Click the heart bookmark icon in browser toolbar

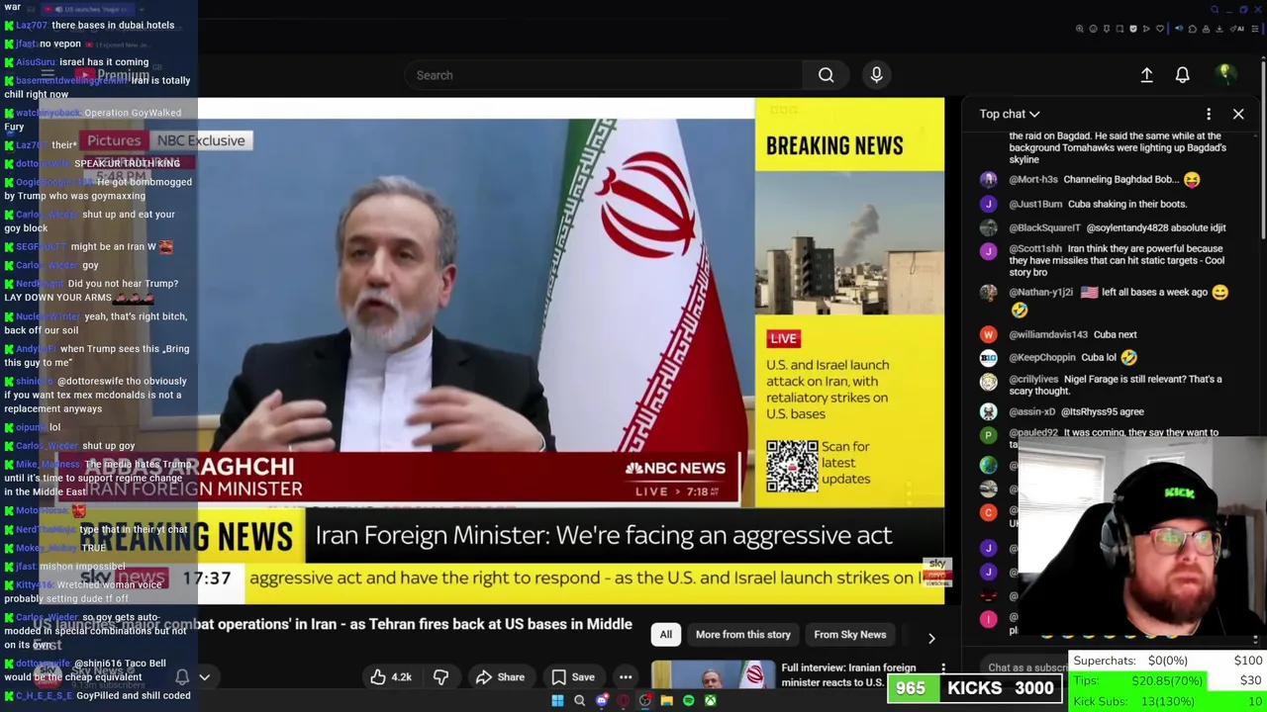click(x=1160, y=29)
